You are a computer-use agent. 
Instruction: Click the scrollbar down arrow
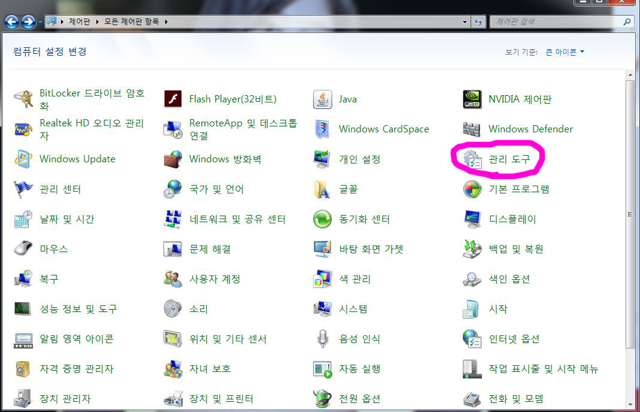[x=630, y=404]
